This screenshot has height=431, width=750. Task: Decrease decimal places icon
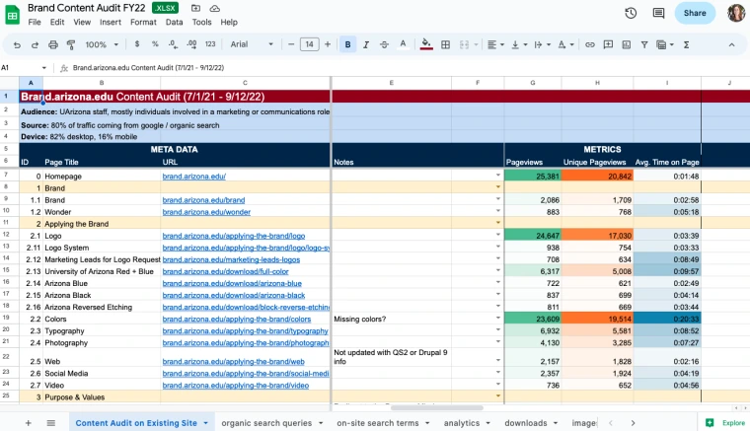click(173, 44)
